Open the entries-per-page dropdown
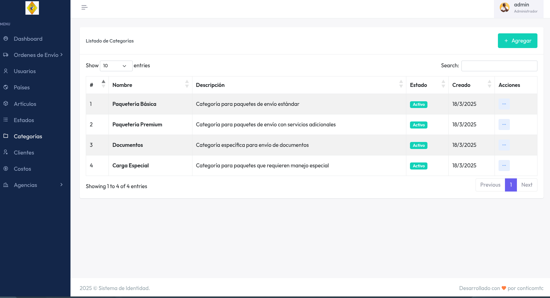Screen dimensions: 550x298 [116, 66]
